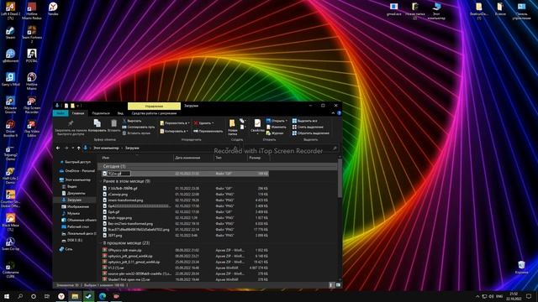Screen dimensions: 538x302
Task: Open the Файл (File) blue tab
Action: [61, 113]
